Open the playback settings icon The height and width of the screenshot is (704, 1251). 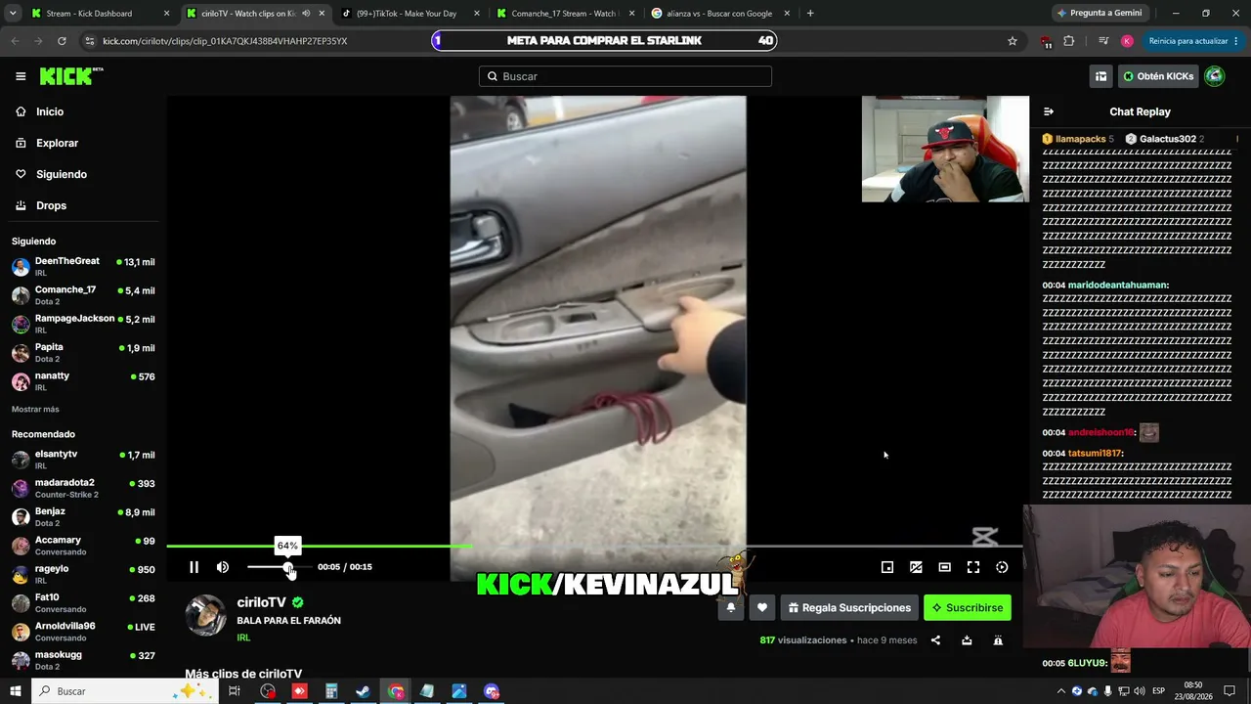[1002, 567]
